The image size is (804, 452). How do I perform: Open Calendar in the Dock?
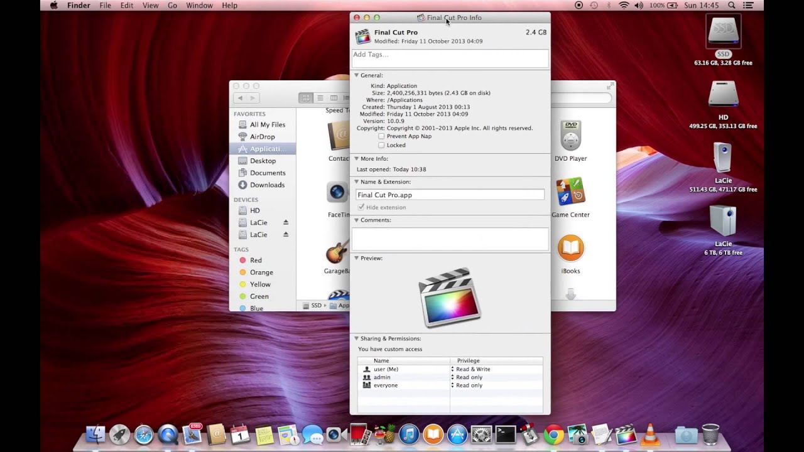tap(240, 434)
